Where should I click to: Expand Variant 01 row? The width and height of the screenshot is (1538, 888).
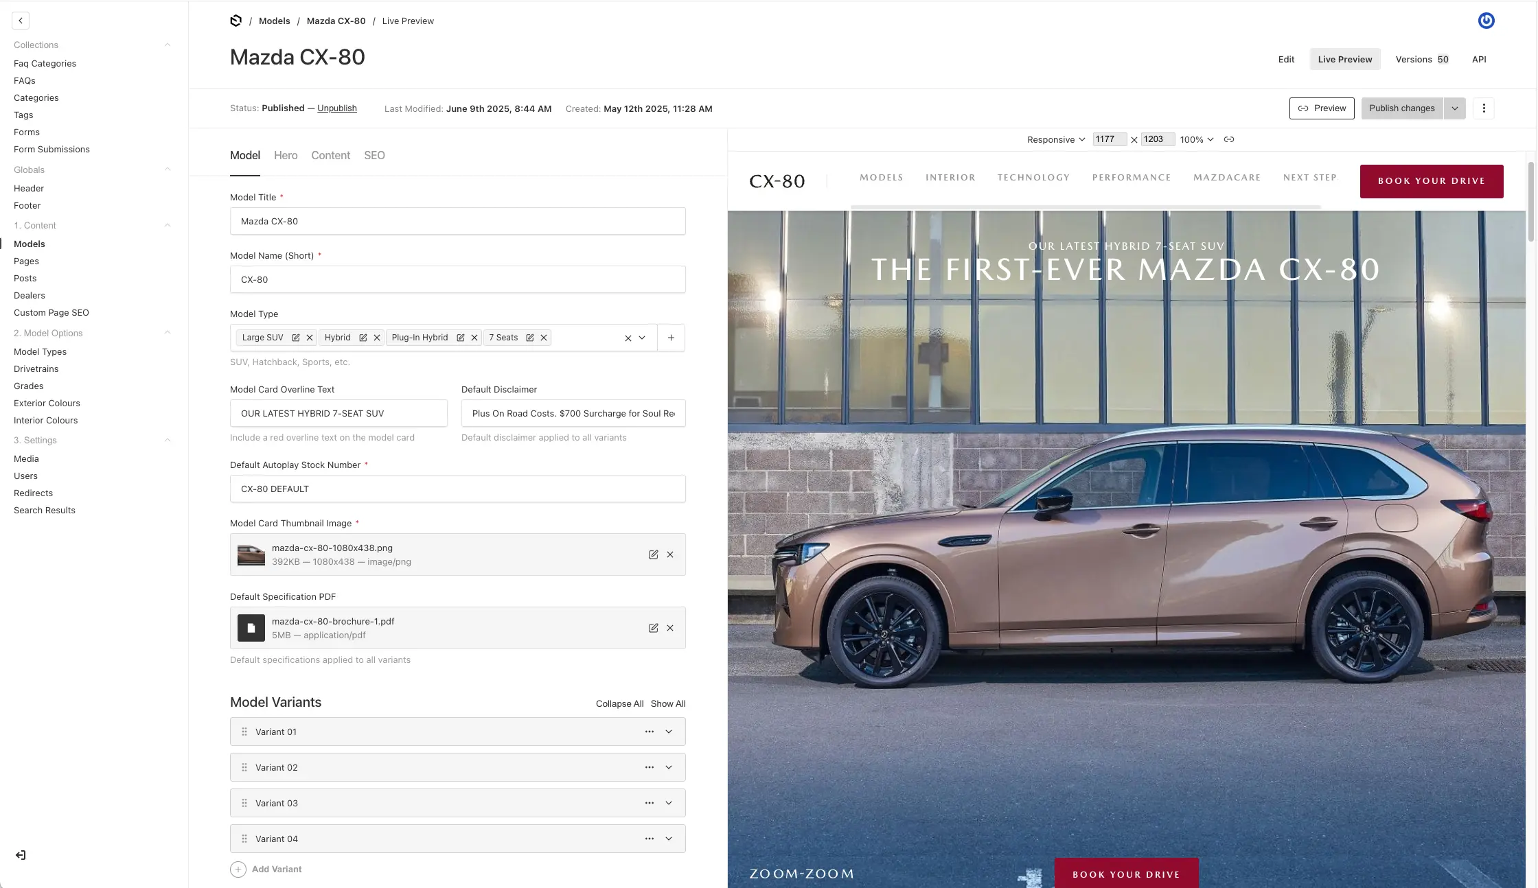(x=669, y=732)
